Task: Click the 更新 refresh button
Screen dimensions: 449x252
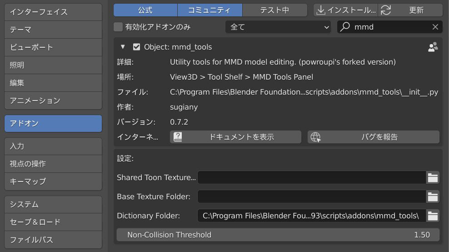Action: point(410,10)
